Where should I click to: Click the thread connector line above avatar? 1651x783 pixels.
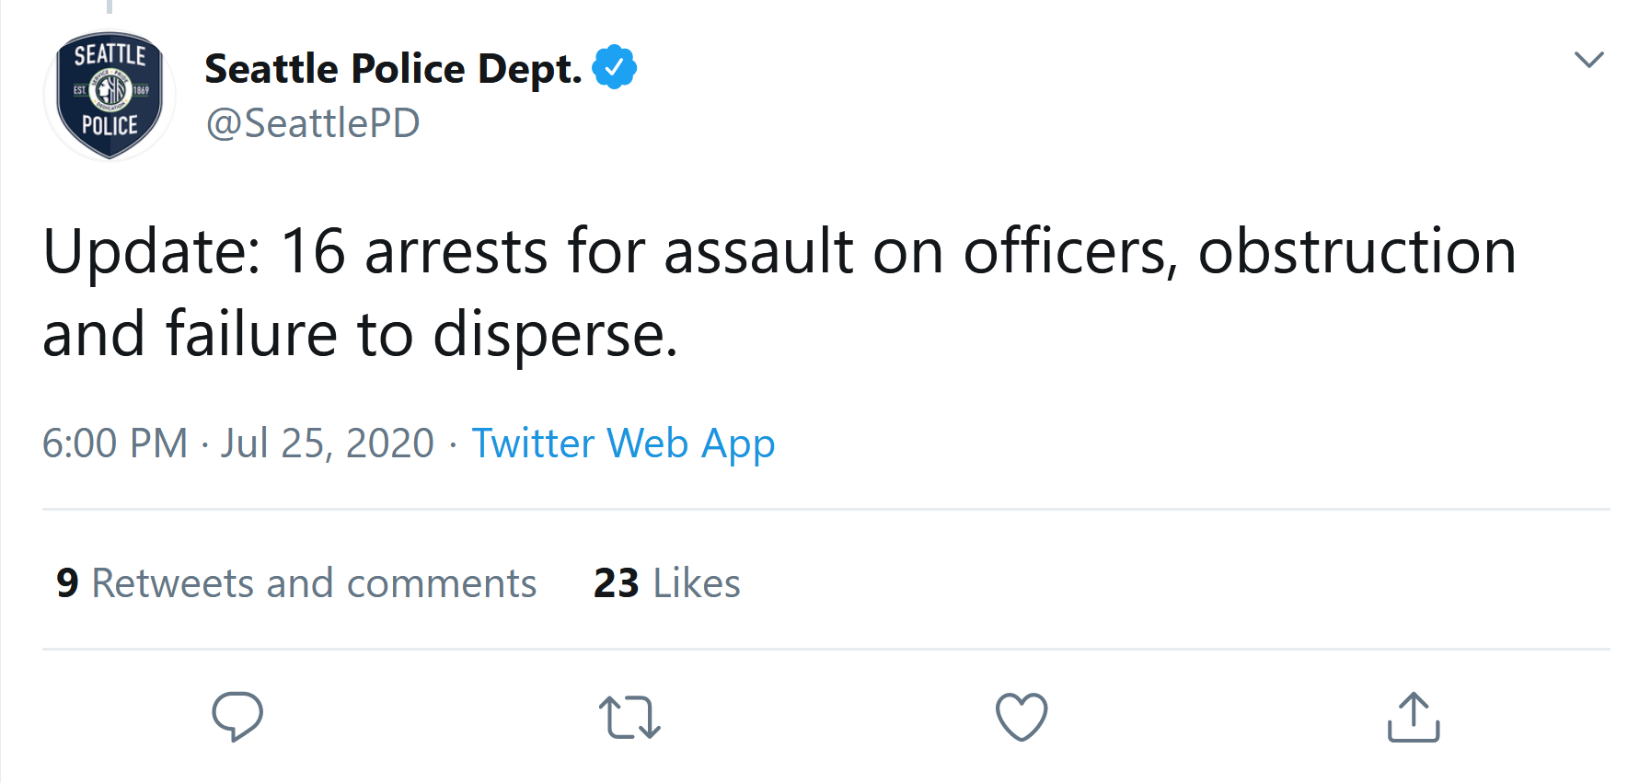coord(110,6)
